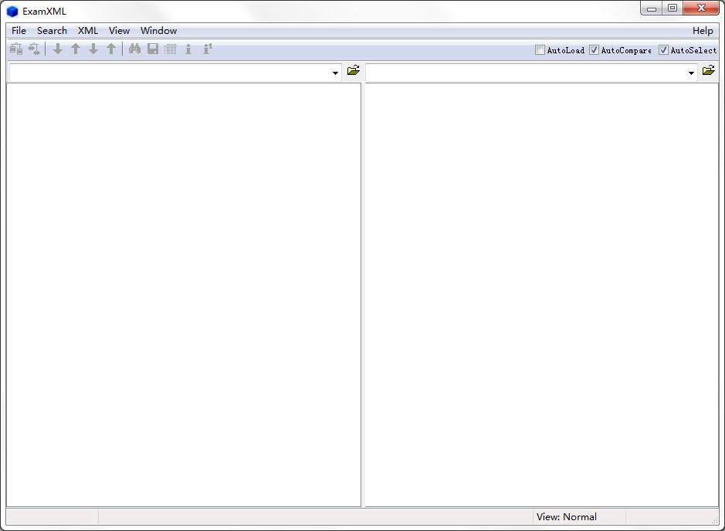Click the Save results icon
The image size is (725, 531).
152,49
